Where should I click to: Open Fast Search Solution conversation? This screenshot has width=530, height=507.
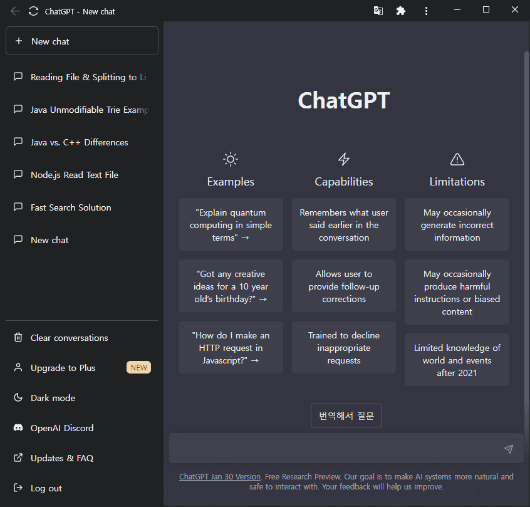(x=82, y=207)
